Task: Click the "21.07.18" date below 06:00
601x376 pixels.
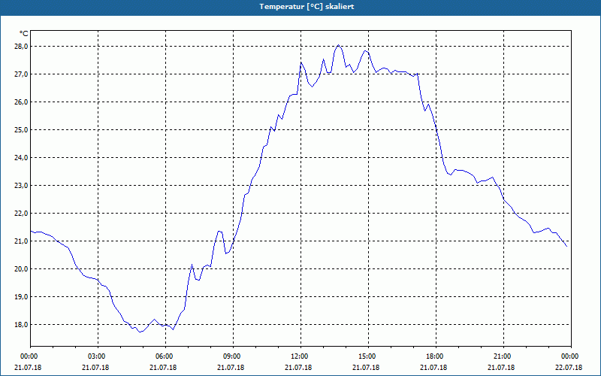Action: click(x=163, y=368)
